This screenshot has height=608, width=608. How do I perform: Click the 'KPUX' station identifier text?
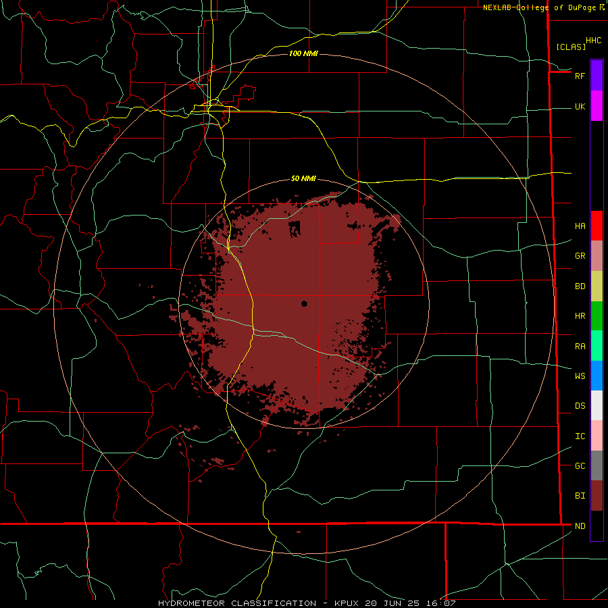346,603
